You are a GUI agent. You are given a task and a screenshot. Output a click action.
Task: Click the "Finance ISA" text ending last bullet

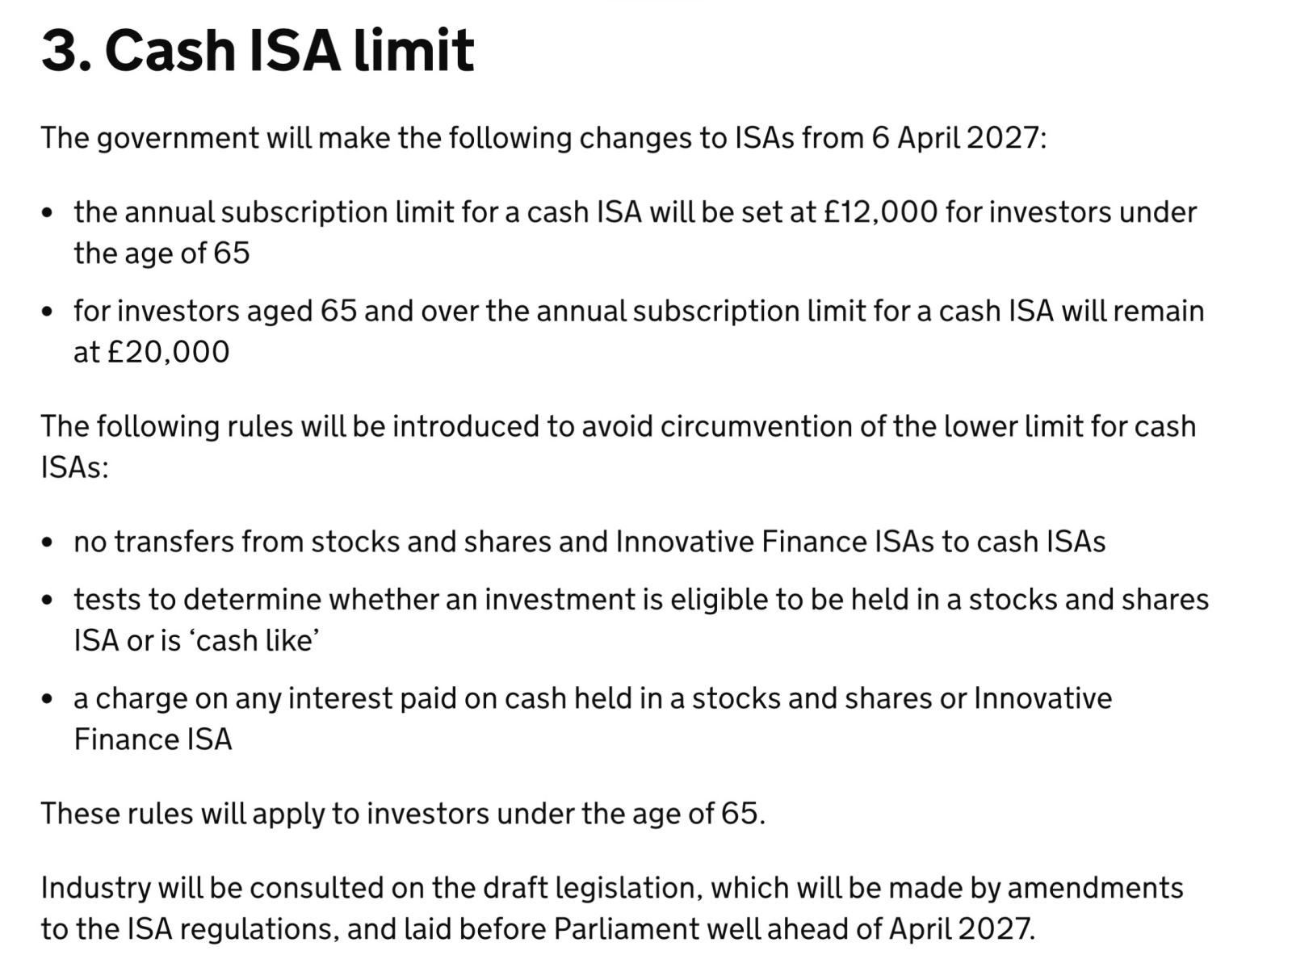coord(153,739)
